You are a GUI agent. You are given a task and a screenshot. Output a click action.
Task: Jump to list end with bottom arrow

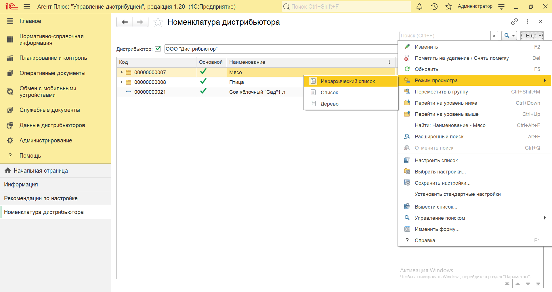[x=538, y=284]
